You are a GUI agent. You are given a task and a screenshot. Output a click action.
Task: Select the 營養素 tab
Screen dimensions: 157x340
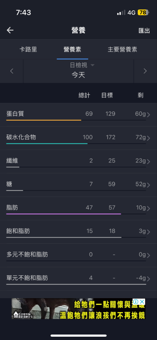tap(72, 49)
